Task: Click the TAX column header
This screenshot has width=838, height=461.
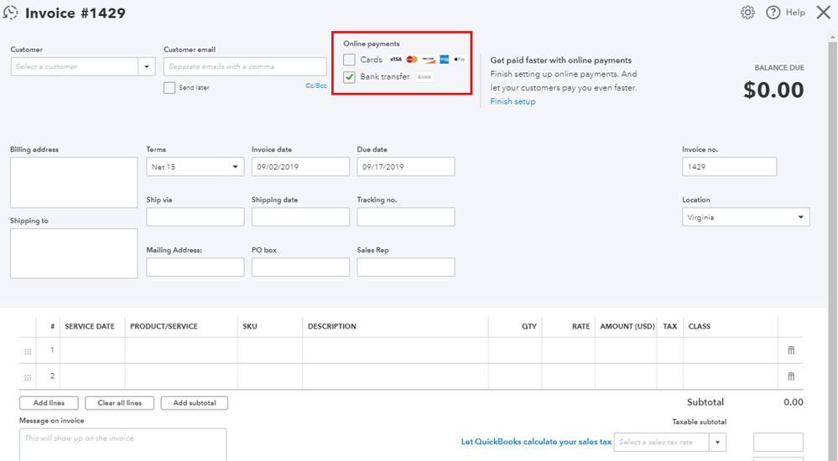Action: (669, 326)
